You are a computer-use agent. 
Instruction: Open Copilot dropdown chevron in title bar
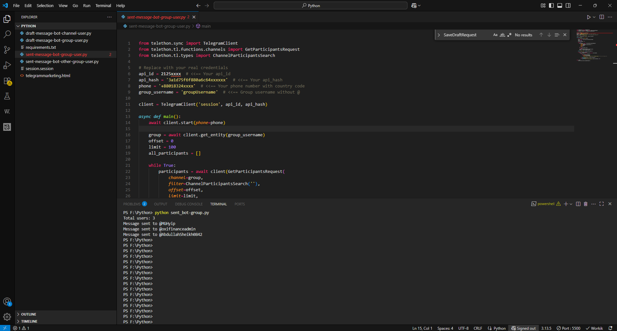pos(419,5)
